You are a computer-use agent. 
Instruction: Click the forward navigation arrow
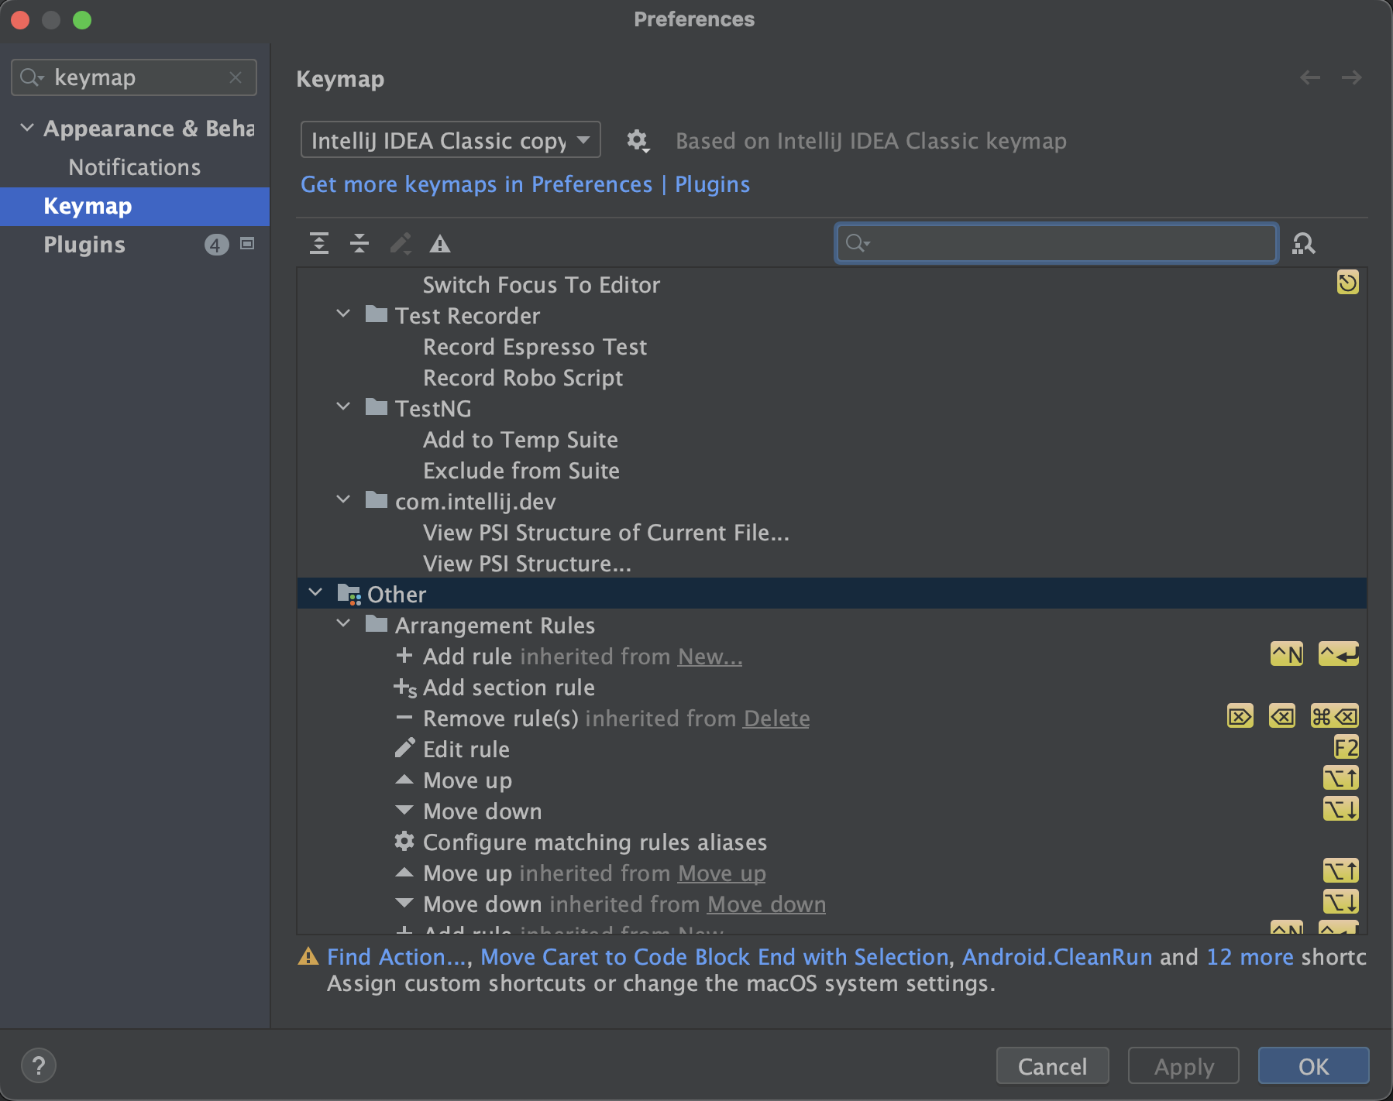coord(1352,77)
